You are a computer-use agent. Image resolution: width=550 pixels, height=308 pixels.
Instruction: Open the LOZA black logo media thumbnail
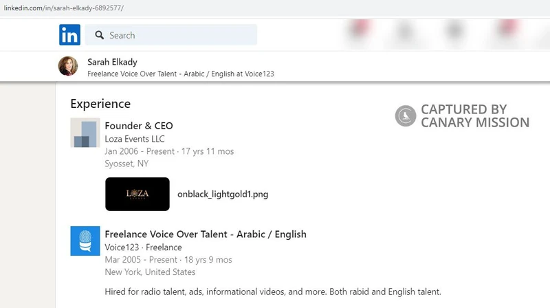[137, 194]
